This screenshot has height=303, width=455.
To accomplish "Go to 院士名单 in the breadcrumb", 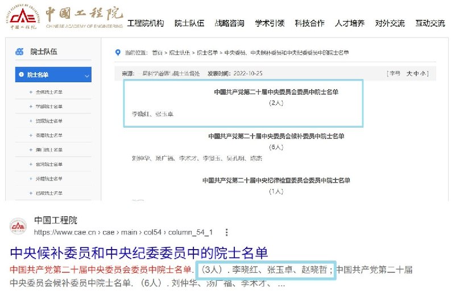I will click(x=207, y=53).
